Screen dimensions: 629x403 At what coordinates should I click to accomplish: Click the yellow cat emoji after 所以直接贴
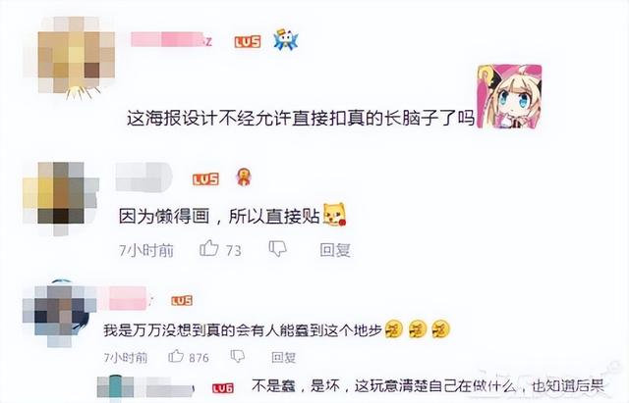pos(334,215)
